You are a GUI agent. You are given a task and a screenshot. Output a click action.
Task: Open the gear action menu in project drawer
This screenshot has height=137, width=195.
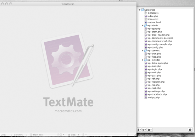[150, 130]
